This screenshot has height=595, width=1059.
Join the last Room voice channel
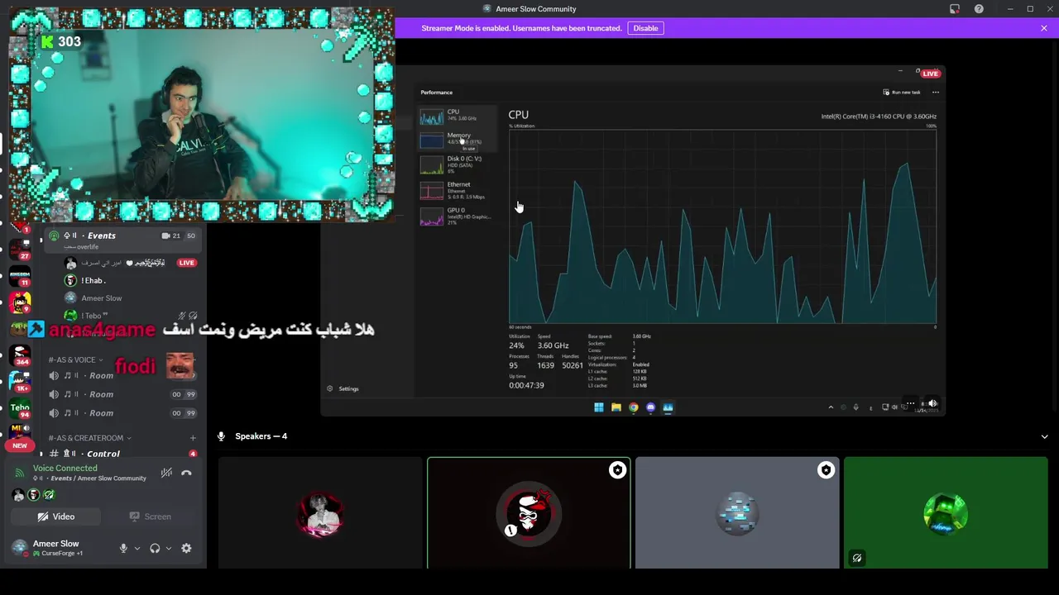click(122, 413)
